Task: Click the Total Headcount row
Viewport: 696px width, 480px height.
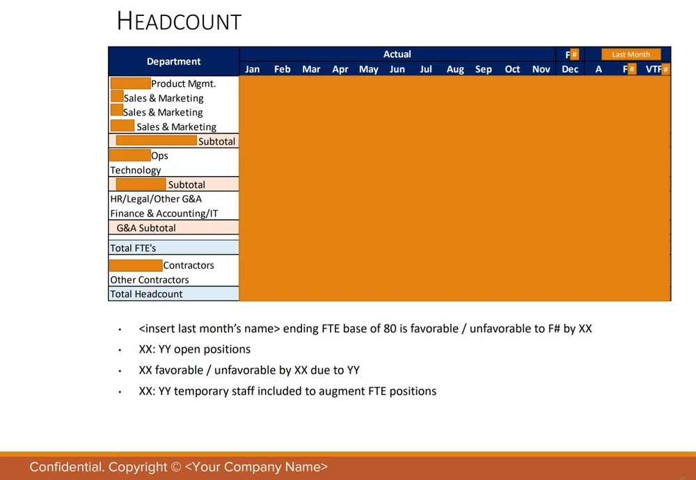Action: [173, 294]
